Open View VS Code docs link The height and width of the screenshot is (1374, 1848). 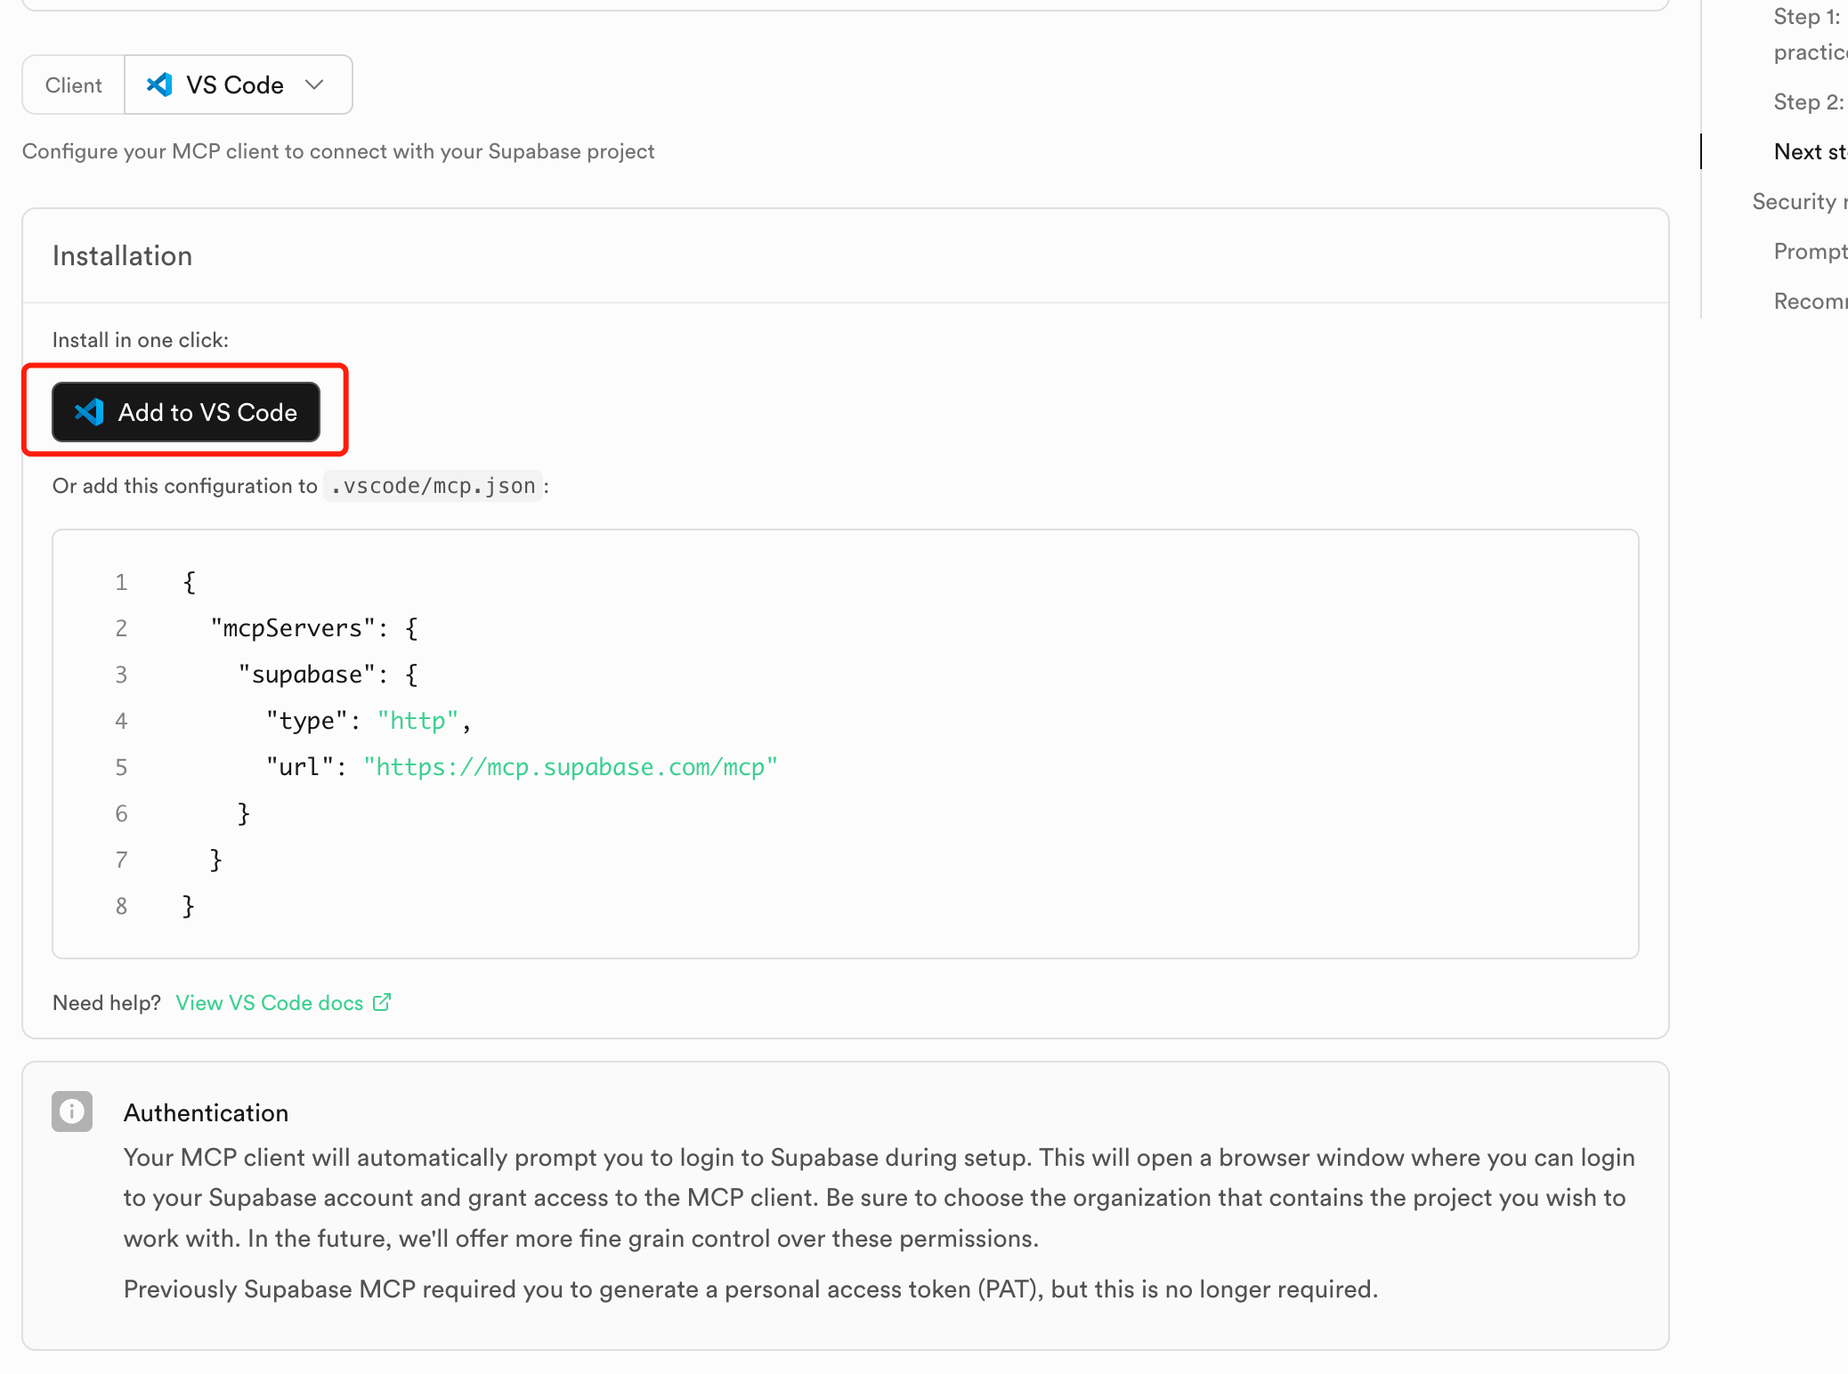(270, 1003)
